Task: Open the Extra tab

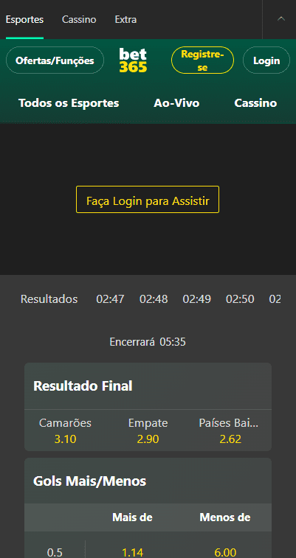Action: pyautogui.click(x=125, y=20)
